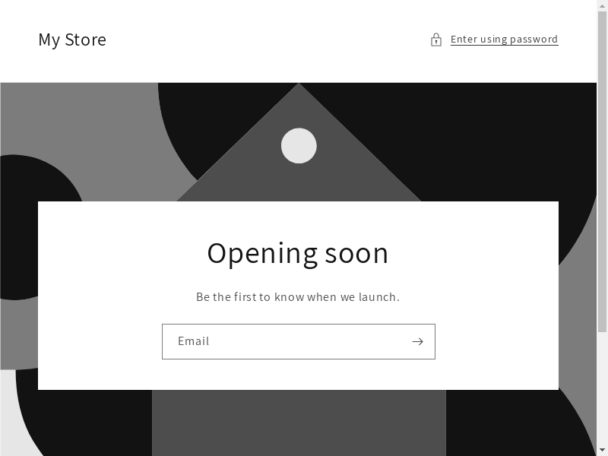The image size is (608, 456).
Task: Click the 'Email' placeholder label
Action: (x=193, y=341)
